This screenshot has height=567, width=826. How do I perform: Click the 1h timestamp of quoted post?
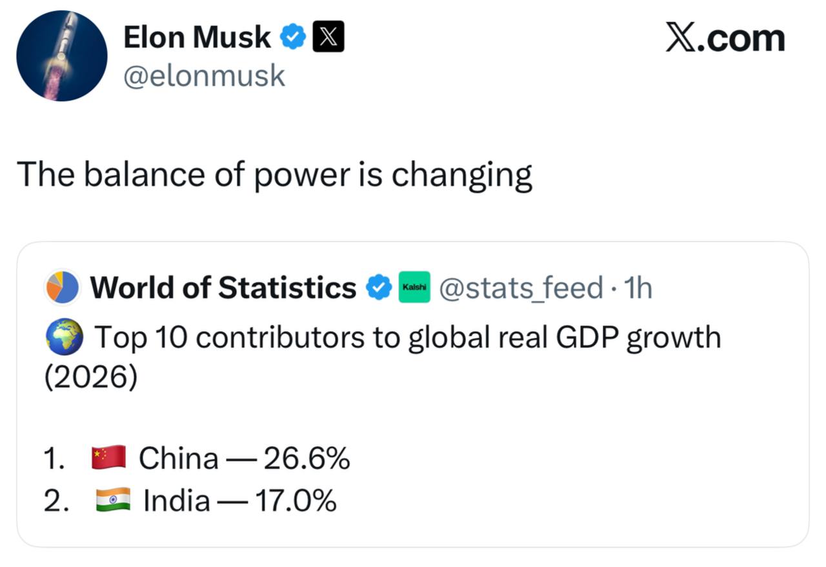(638, 288)
